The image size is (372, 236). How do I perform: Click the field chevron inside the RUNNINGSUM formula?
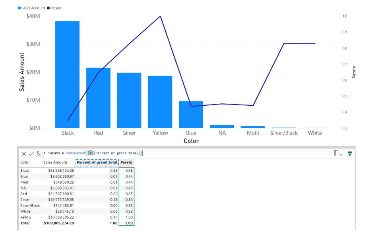(90, 153)
